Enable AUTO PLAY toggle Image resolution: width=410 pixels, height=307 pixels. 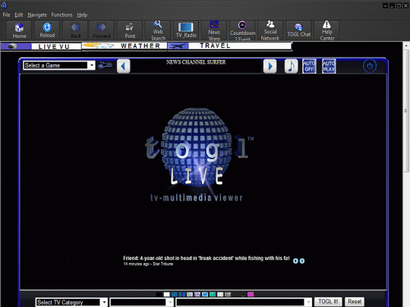coord(329,66)
